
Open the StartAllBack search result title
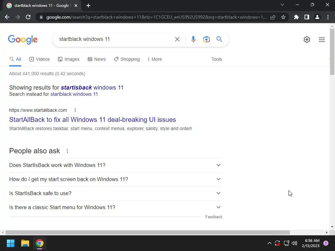point(93,120)
